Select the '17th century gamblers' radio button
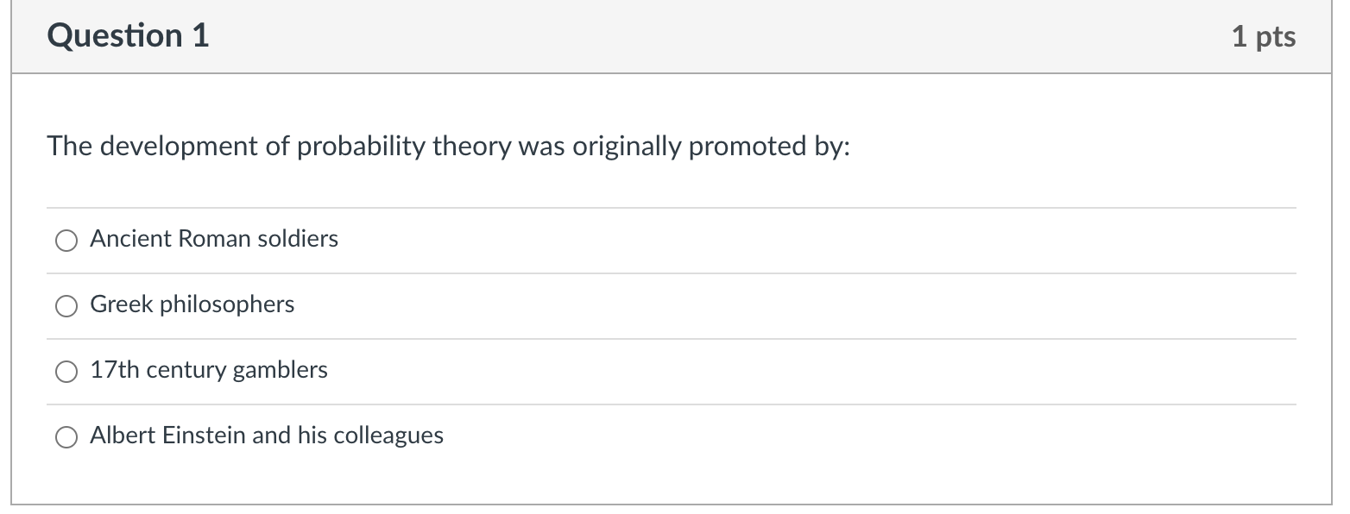Image resolution: width=1350 pixels, height=514 pixels. [x=66, y=371]
